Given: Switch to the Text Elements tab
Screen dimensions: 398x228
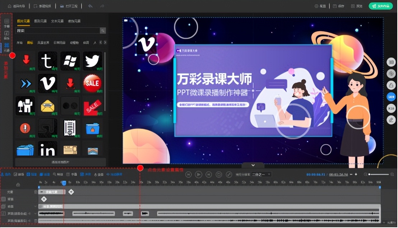Looking at the screenshot, I should (57, 21).
